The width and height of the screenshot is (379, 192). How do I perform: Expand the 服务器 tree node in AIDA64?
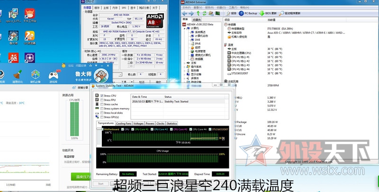coord(185,70)
